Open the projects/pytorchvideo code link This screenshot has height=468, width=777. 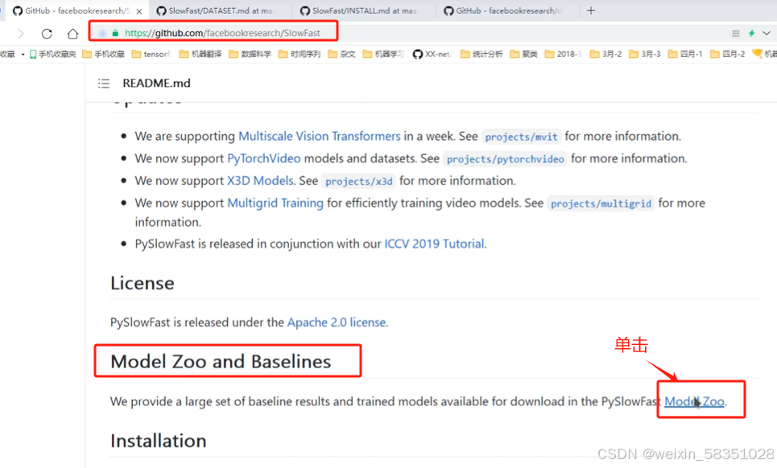click(x=505, y=159)
